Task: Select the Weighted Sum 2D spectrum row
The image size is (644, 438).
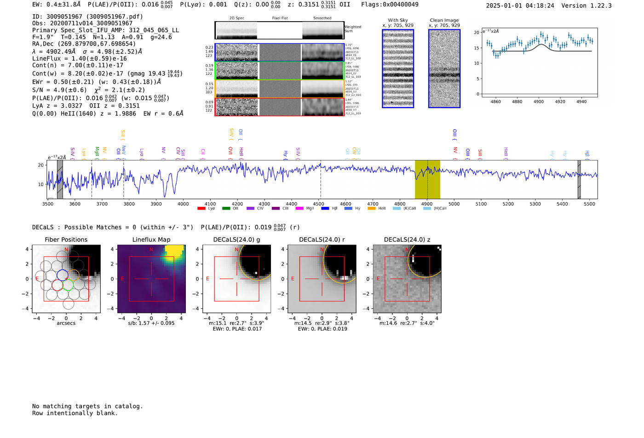Action: coord(279,30)
